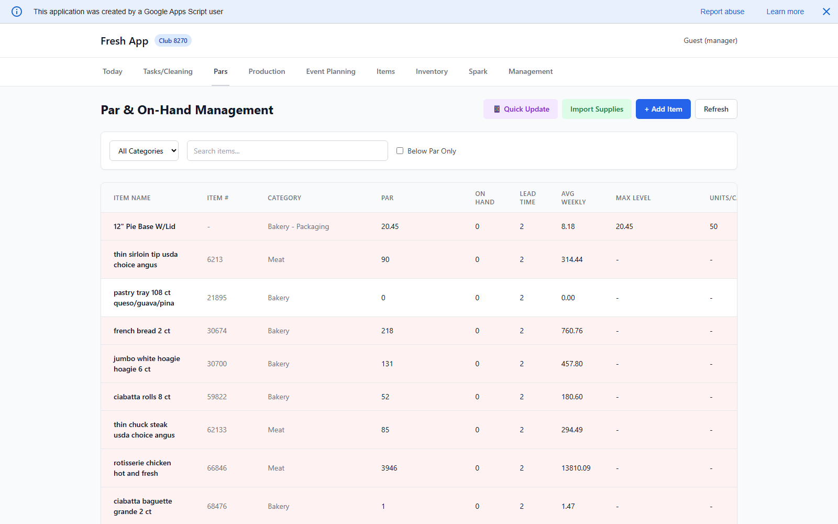The image size is (838, 524).
Task: Switch to the Production tab
Action: coord(267,71)
